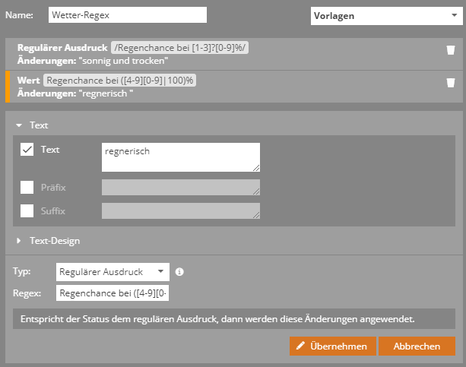Enable the Suffix checkbox
This screenshot has height=367, width=466.
click(x=27, y=211)
